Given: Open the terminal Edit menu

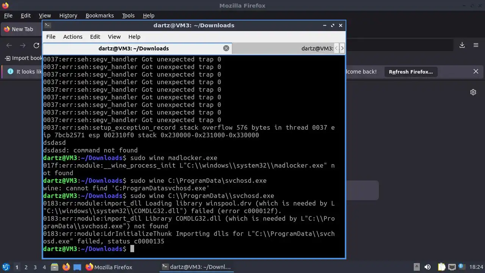Looking at the screenshot, I should click(95, 37).
